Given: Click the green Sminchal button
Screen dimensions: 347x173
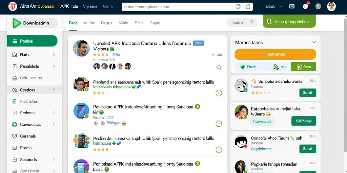Looking at the screenshot, I should coord(304,121).
